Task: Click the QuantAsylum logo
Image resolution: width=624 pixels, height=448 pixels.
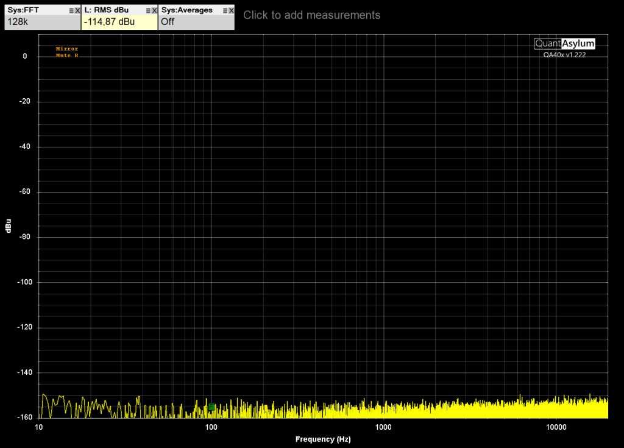Action: 564,43
